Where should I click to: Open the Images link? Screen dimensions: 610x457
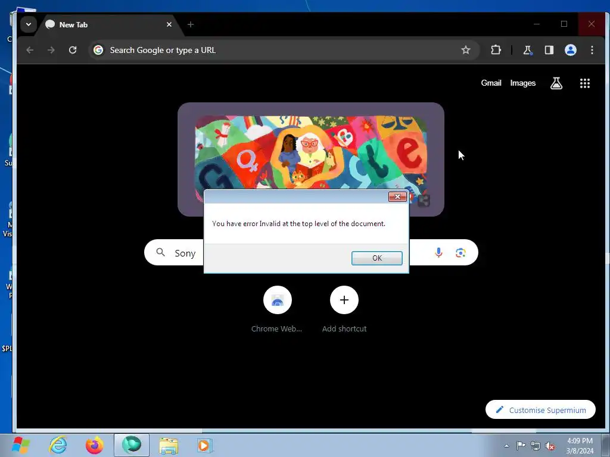(x=523, y=83)
